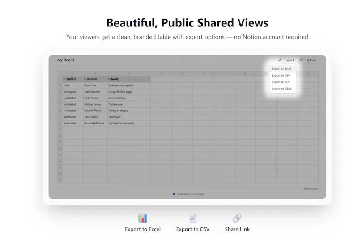Select the Amanda Martinez cell
Image resolution: width=358 pixels, height=244 pixels.
click(95, 123)
